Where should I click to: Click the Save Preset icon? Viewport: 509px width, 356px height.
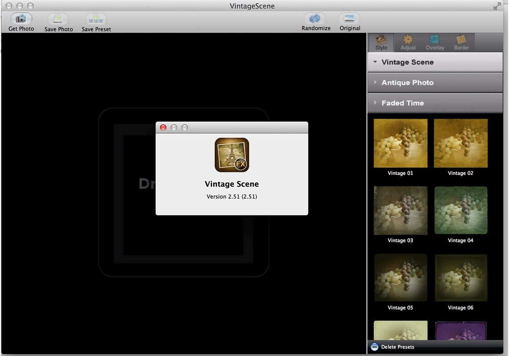96,19
